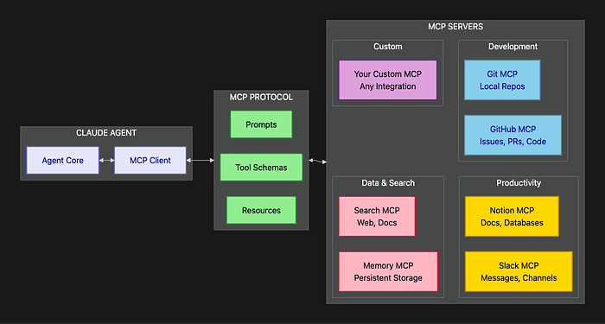Click the Data & Search subgroup label
The width and height of the screenshot is (605, 324).
click(388, 183)
